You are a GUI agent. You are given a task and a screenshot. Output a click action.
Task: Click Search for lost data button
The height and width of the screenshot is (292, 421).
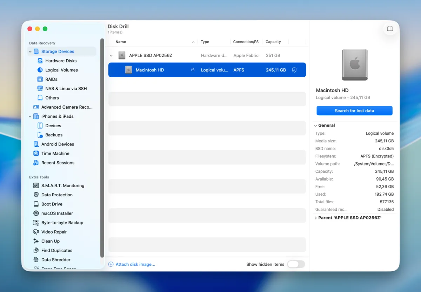354,111
